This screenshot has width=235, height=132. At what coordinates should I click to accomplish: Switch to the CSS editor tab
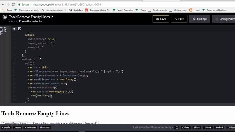5,30
